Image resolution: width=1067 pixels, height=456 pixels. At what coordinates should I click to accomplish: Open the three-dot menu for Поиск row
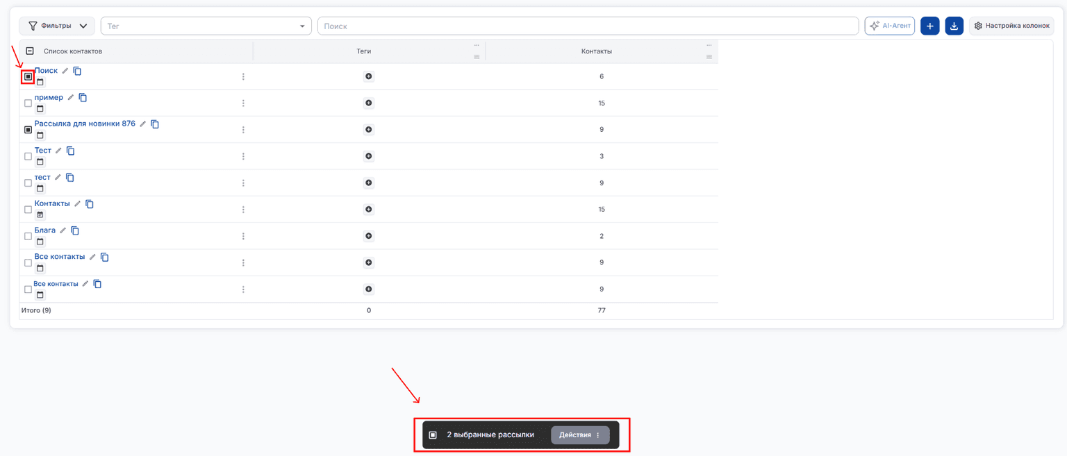coord(243,76)
